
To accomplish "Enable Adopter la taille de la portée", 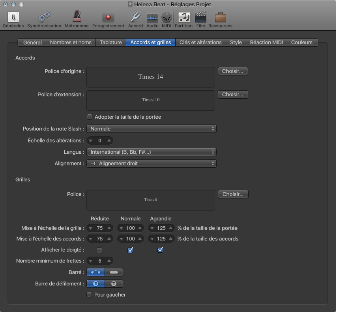I will click(x=90, y=117).
